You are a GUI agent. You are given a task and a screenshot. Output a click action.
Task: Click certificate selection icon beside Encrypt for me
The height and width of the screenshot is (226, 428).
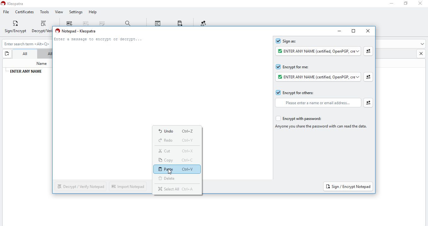coord(368,77)
